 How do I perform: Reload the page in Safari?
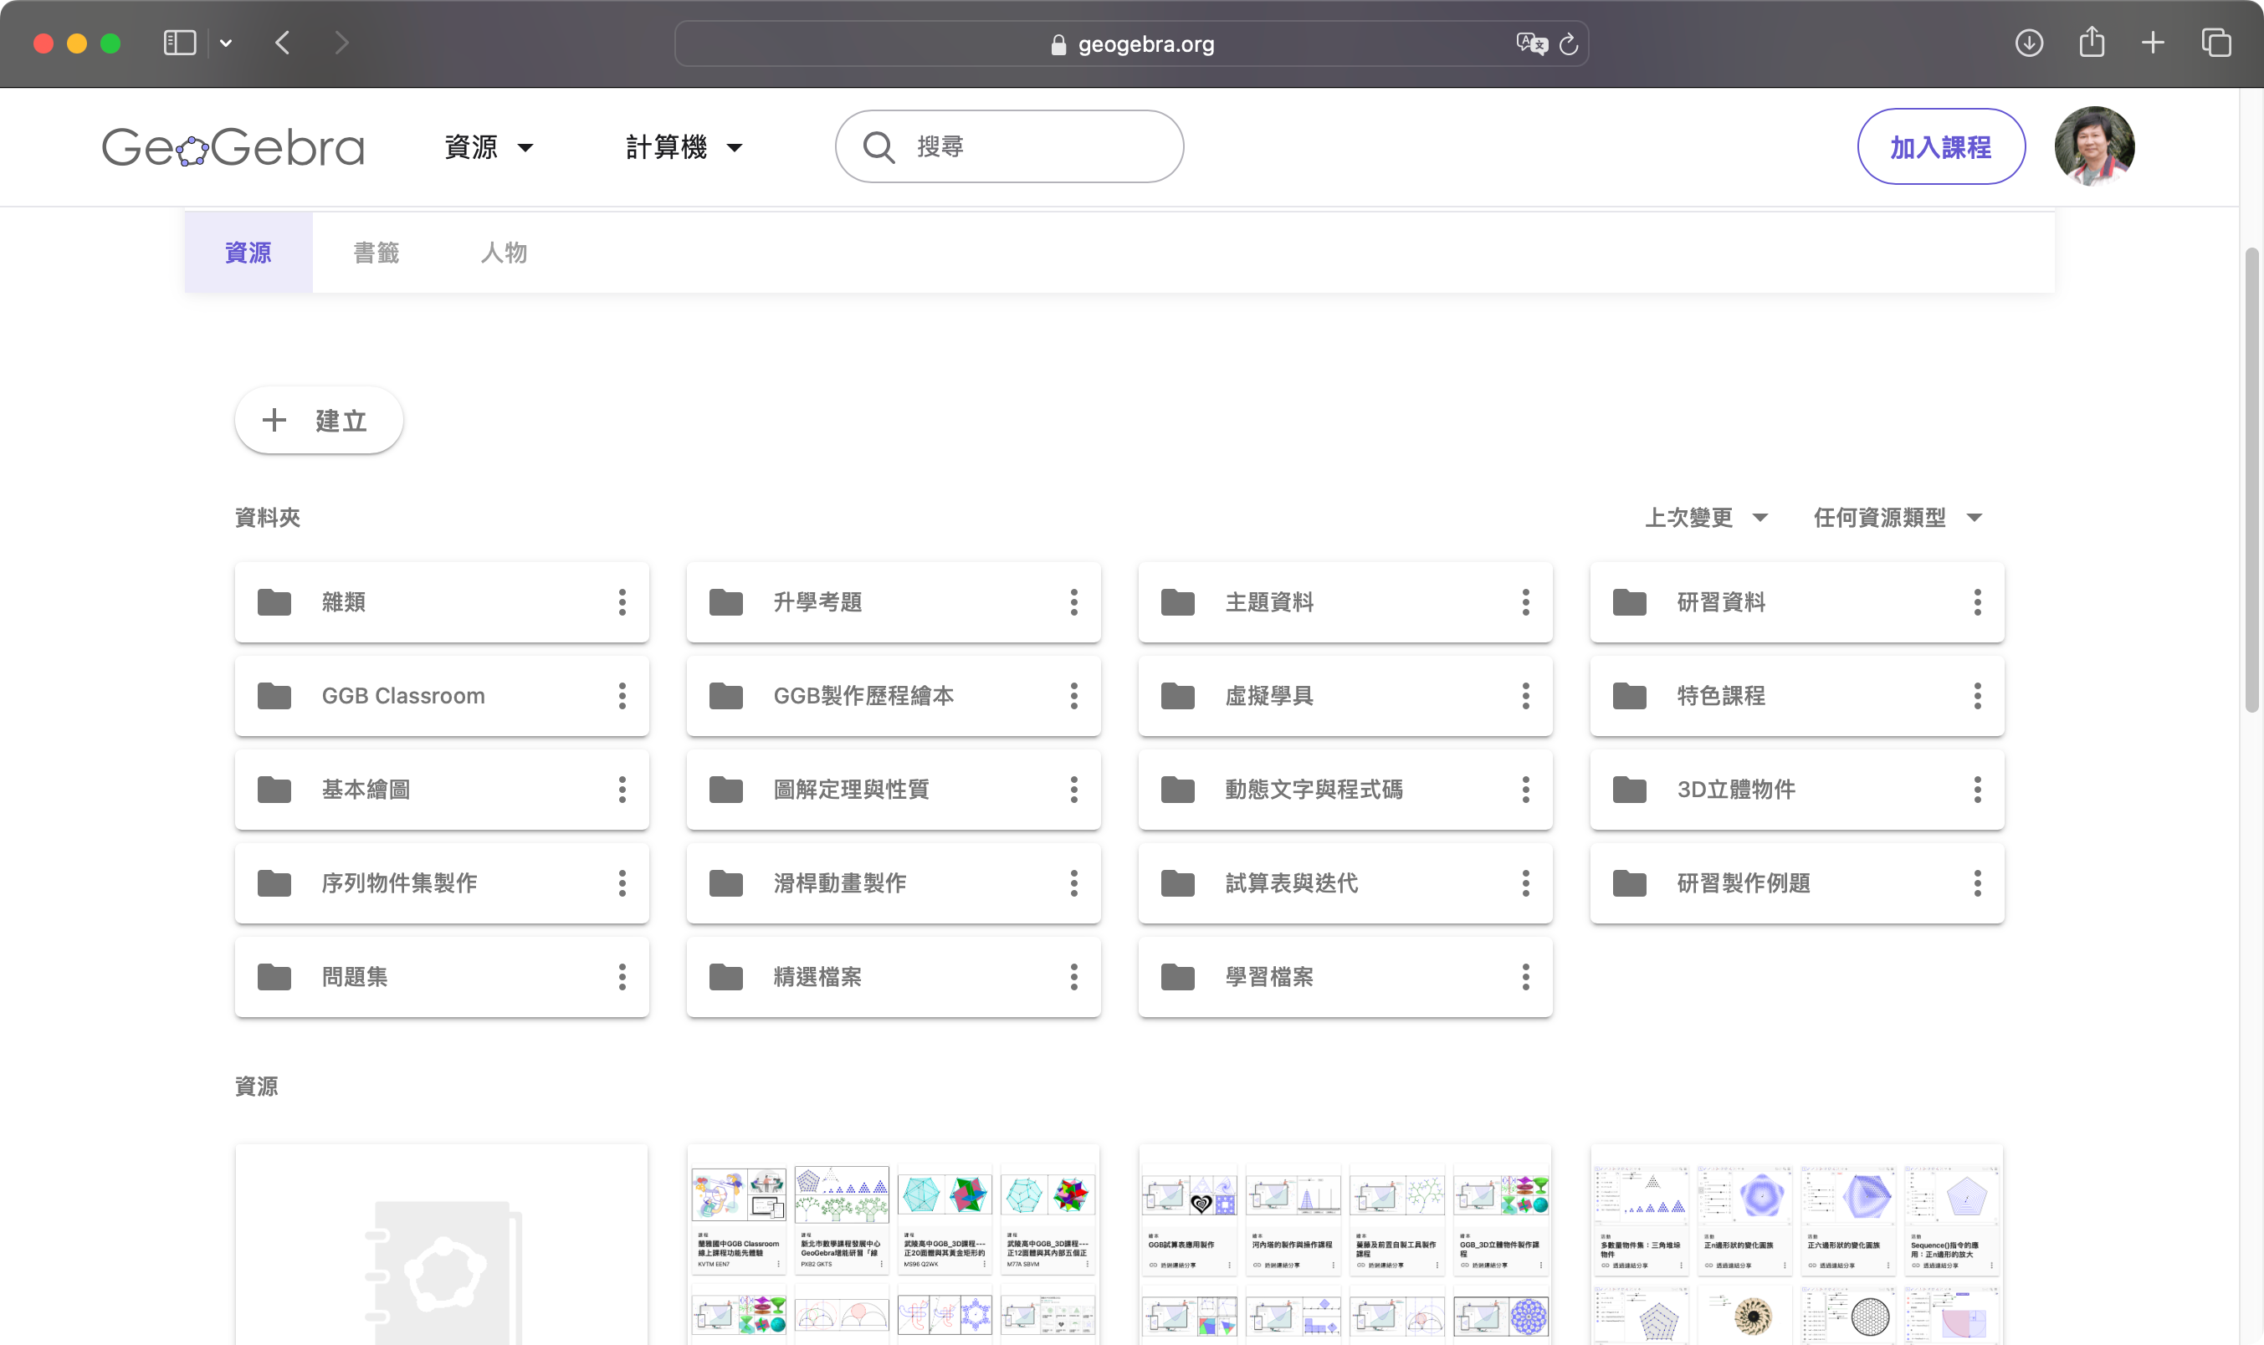pos(1569,43)
